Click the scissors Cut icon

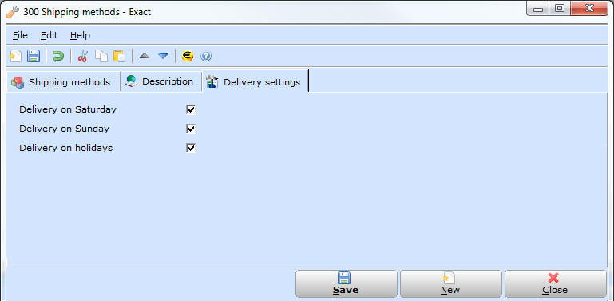82,57
